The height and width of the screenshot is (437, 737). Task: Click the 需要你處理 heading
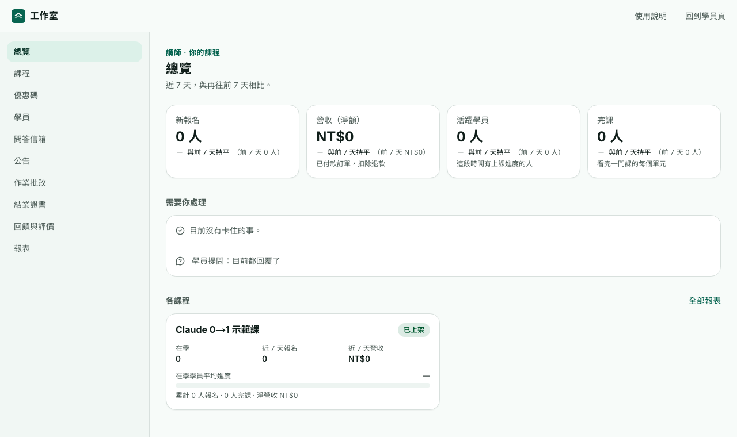pyautogui.click(x=186, y=202)
